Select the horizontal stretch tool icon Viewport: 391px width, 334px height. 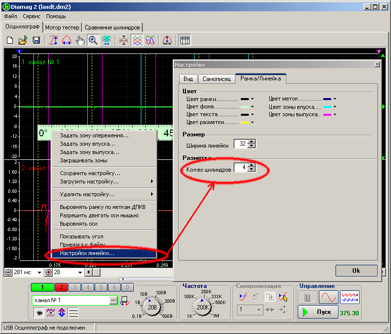click(67, 40)
